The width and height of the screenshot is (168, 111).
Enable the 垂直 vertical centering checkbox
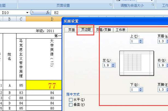[x=71, y=105]
